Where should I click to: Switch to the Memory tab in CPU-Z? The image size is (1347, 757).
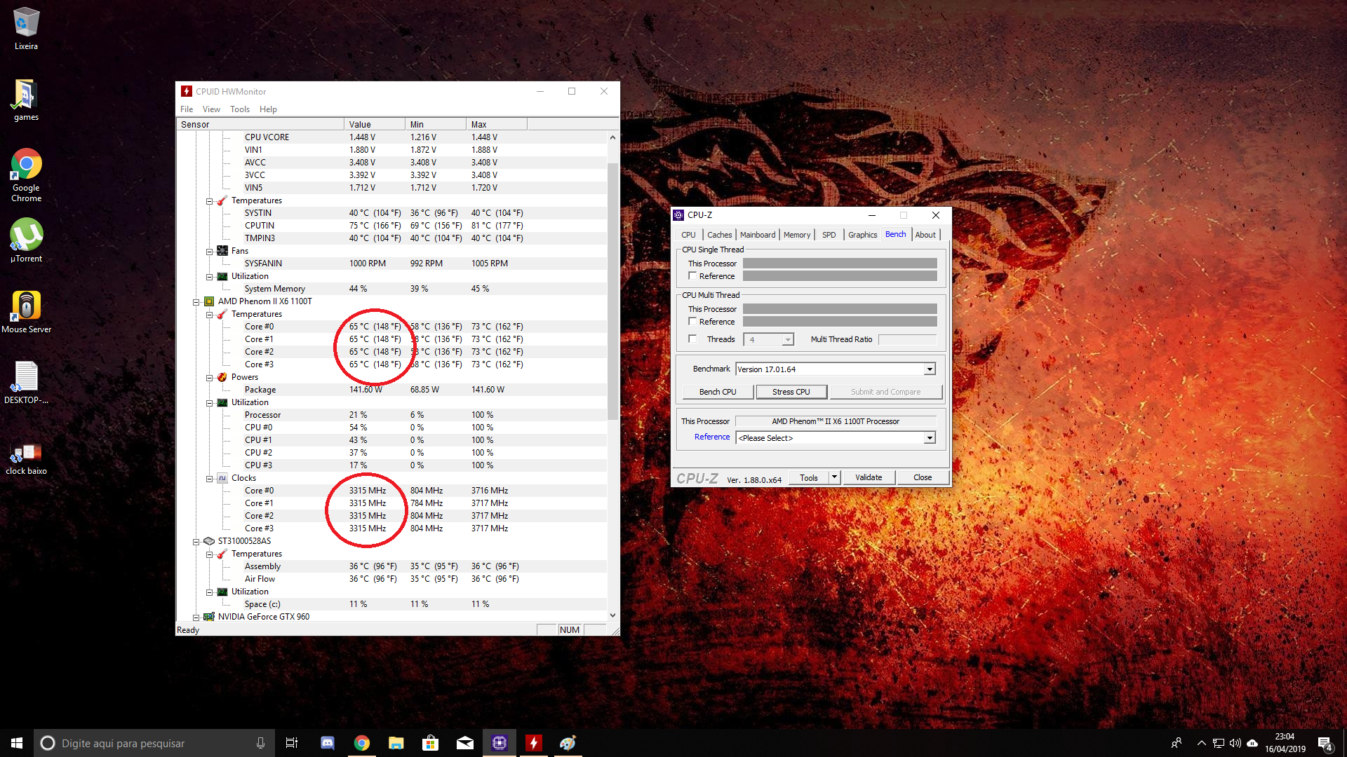(x=797, y=235)
